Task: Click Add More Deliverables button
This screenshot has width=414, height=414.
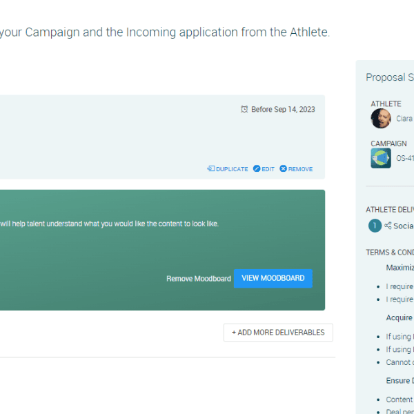Action: coord(278,333)
